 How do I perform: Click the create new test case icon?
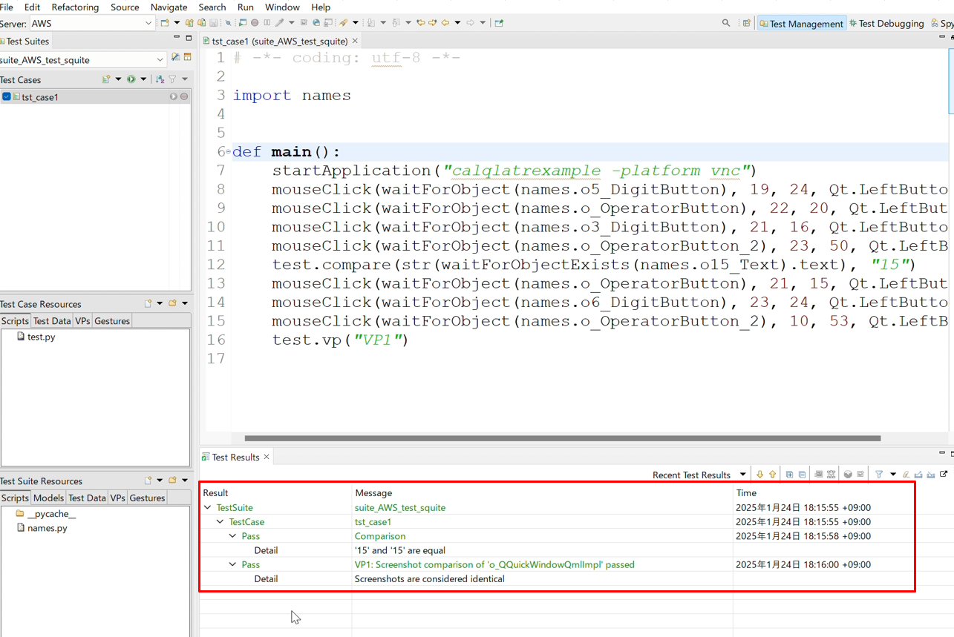[x=105, y=79]
